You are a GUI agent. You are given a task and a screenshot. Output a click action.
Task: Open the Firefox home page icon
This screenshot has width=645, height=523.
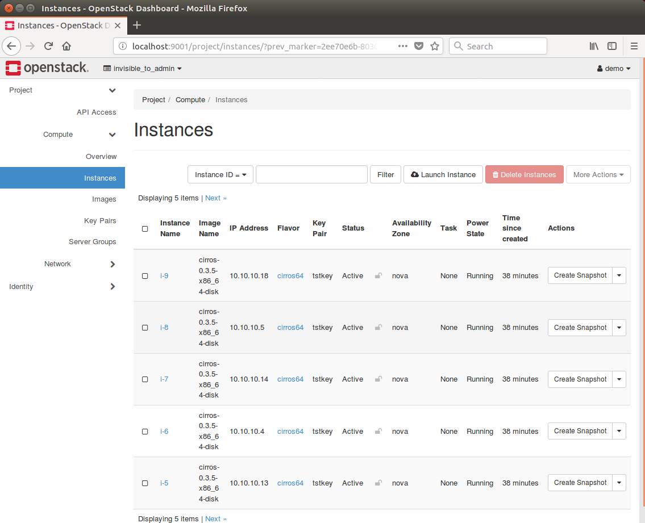coord(66,46)
